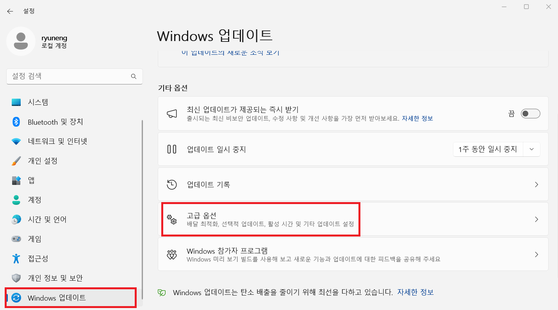Go to 게임 settings

click(x=74, y=239)
